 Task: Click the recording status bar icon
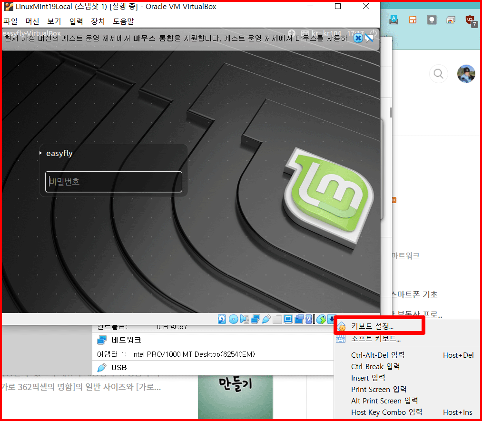click(299, 319)
